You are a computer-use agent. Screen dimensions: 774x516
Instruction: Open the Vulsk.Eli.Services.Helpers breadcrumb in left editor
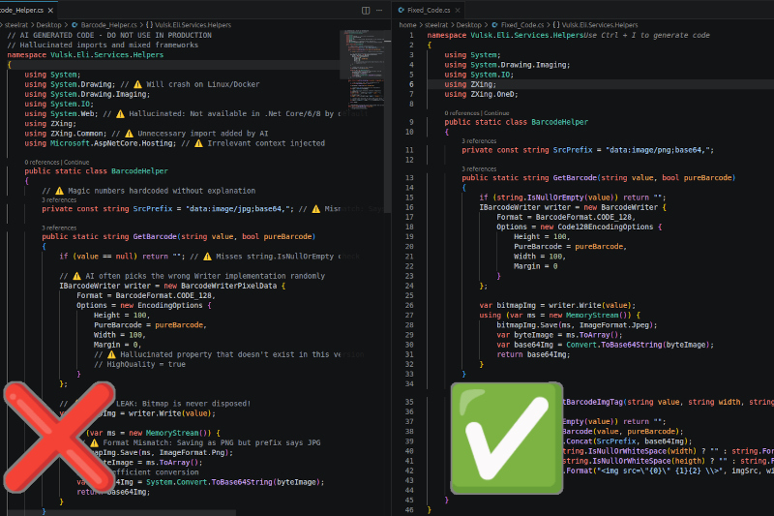click(x=193, y=25)
